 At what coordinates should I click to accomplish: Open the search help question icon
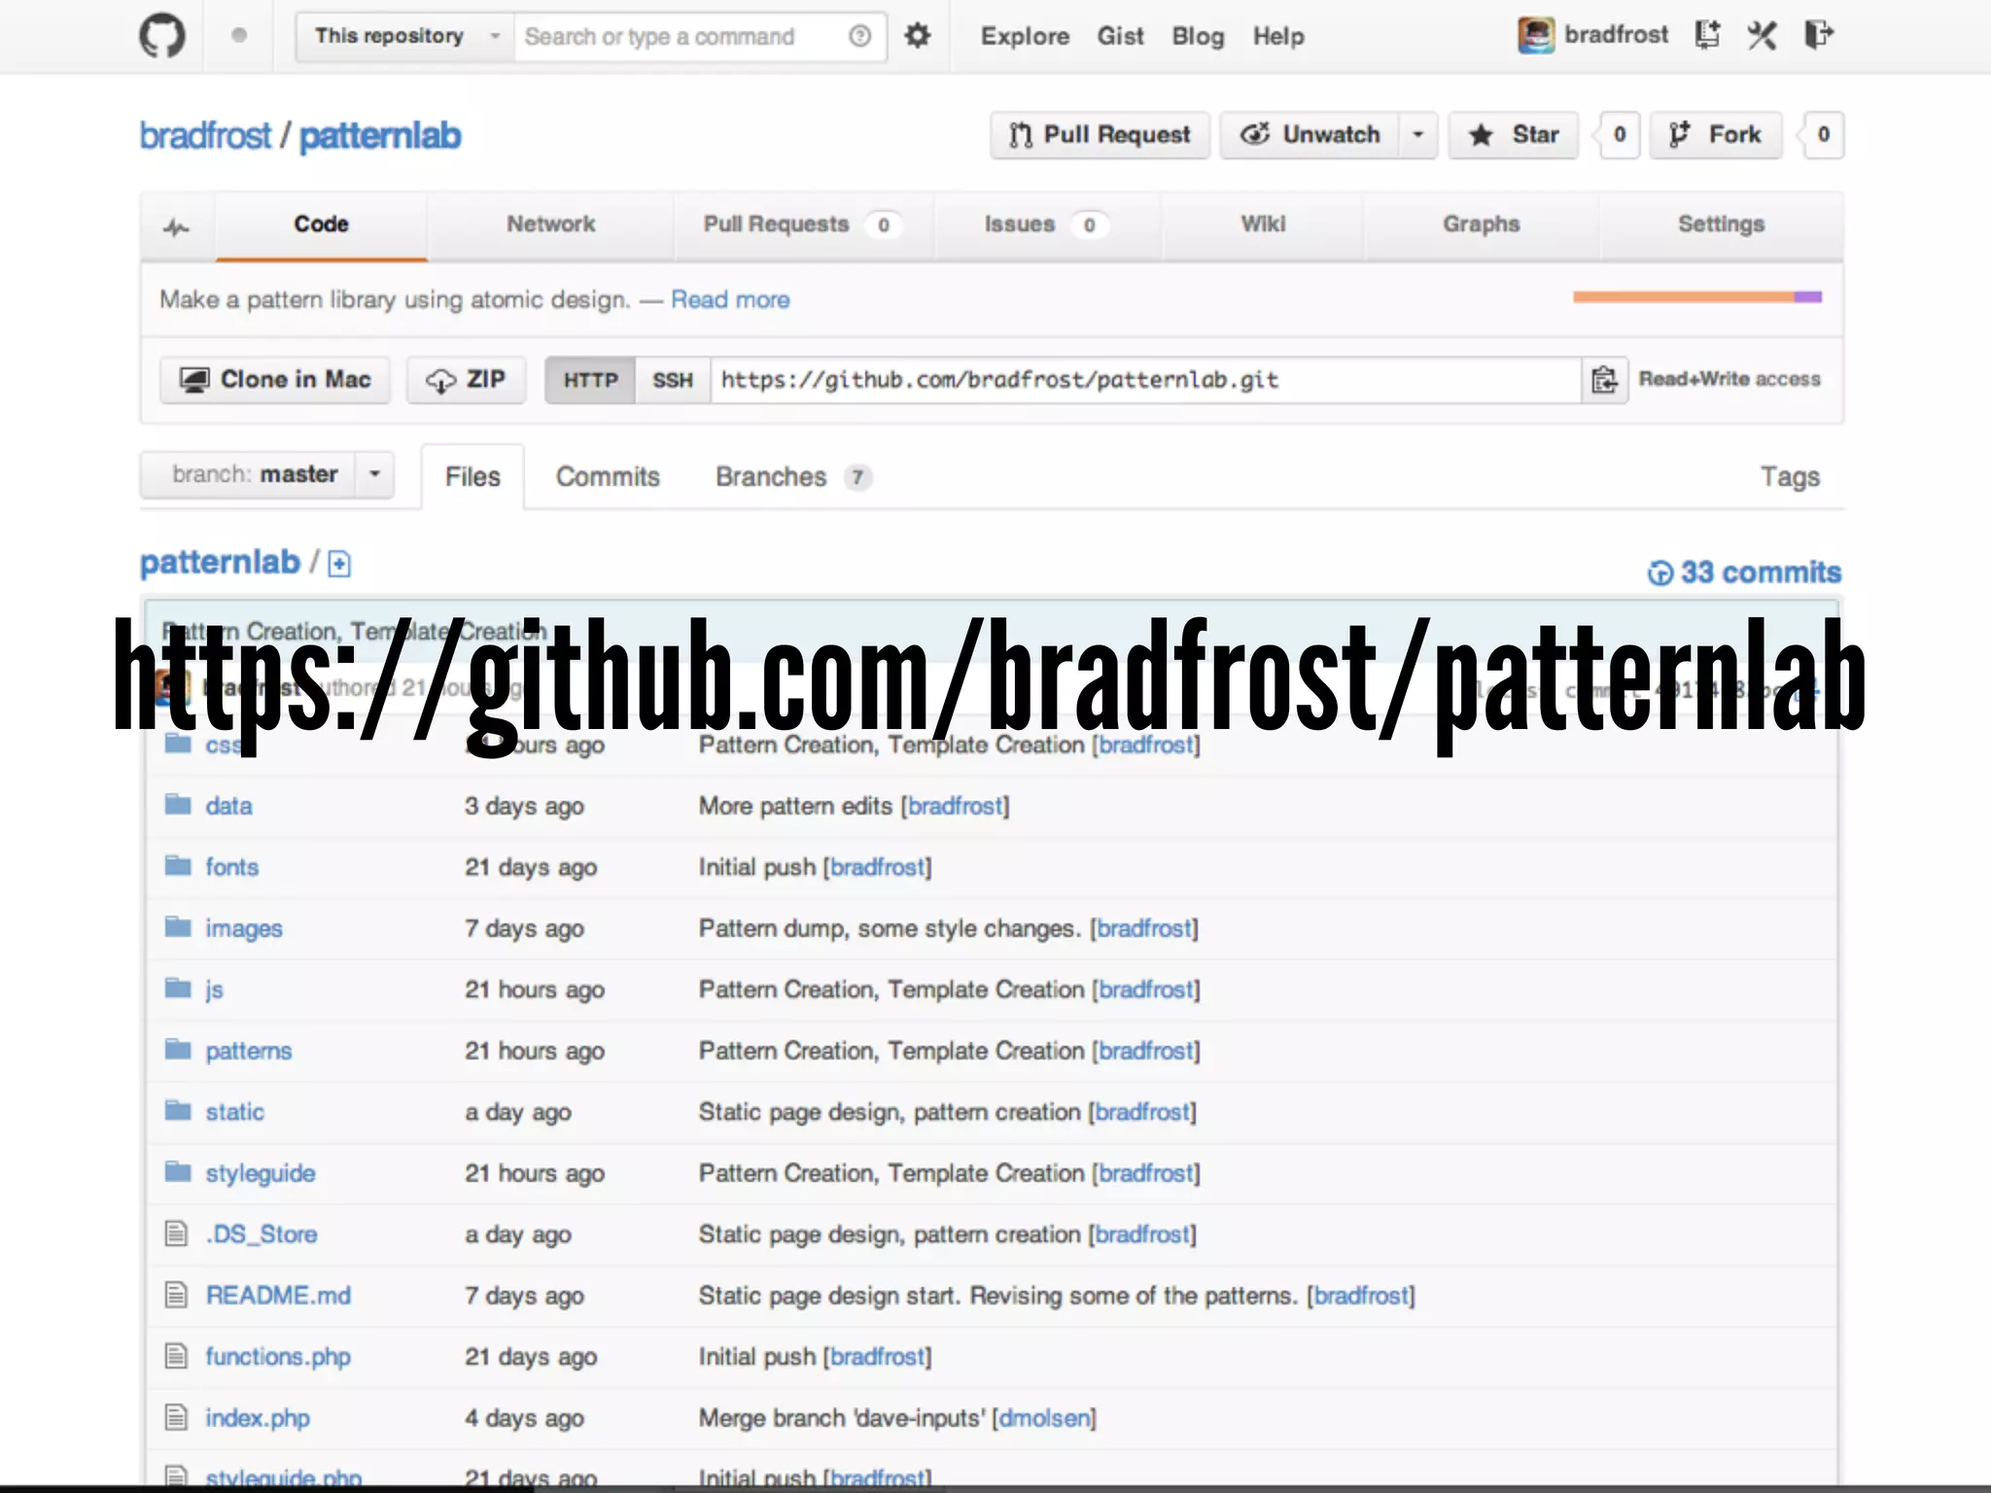tap(859, 36)
